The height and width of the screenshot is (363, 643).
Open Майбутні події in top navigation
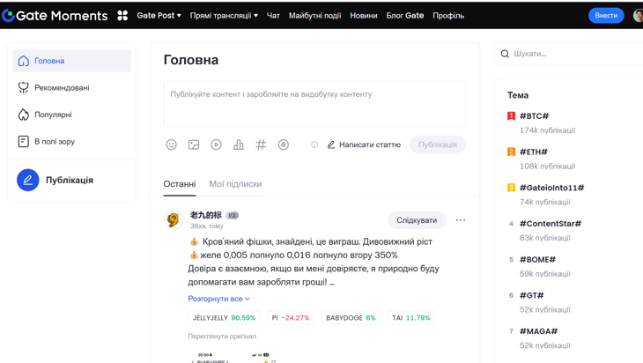[x=315, y=16]
